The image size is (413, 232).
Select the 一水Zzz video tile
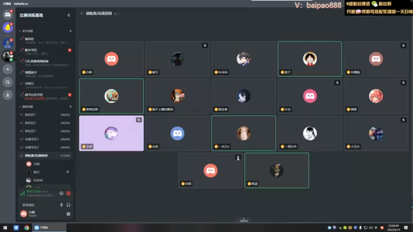[x=244, y=134]
